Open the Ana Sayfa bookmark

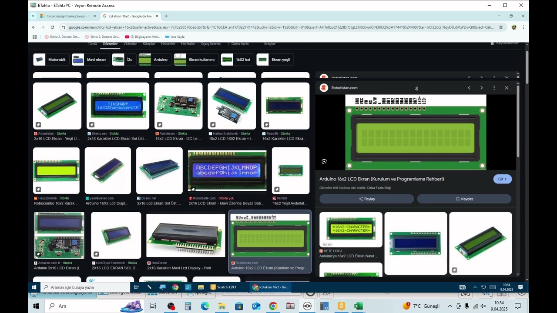[x=174, y=37]
